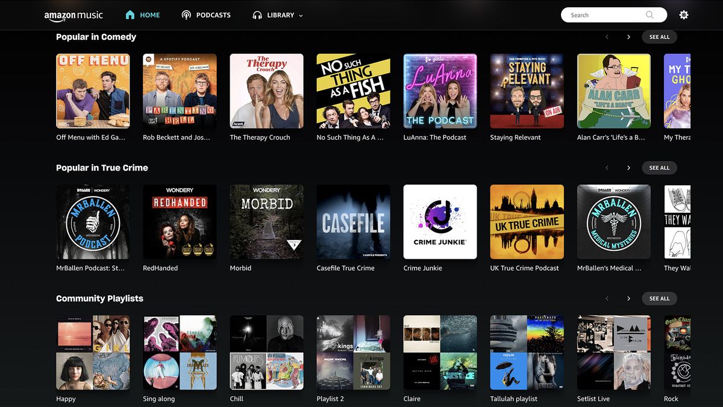
Task: Click inside the Search field
Action: 602,14
